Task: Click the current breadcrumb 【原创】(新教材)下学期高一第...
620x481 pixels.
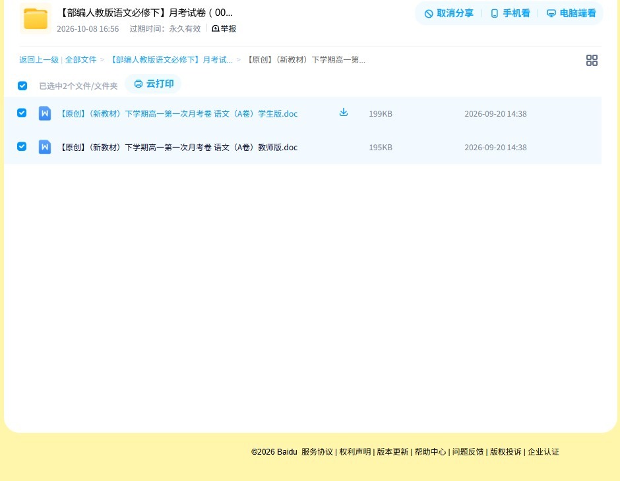Action: click(305, 60)
